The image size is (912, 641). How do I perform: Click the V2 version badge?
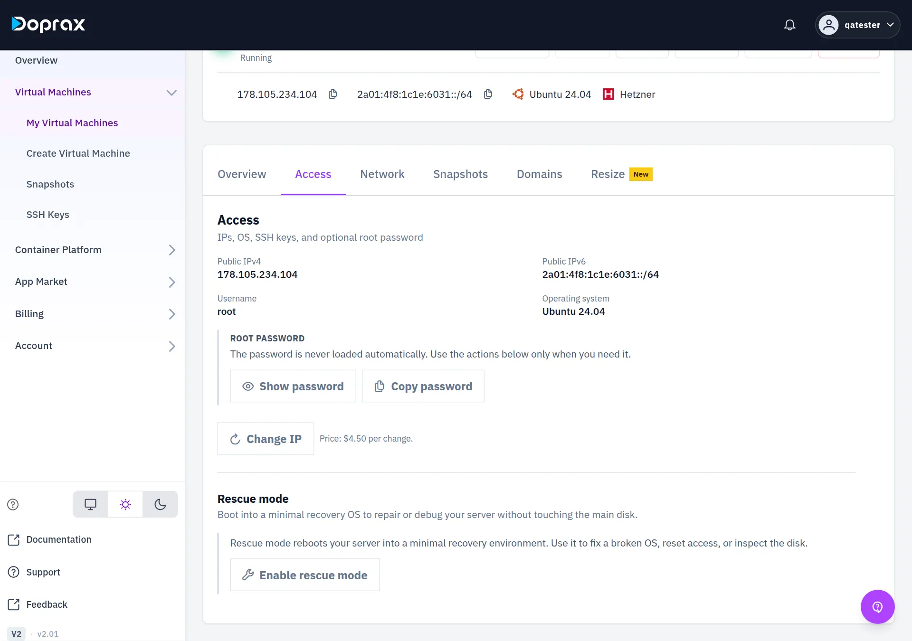point(16,633)
